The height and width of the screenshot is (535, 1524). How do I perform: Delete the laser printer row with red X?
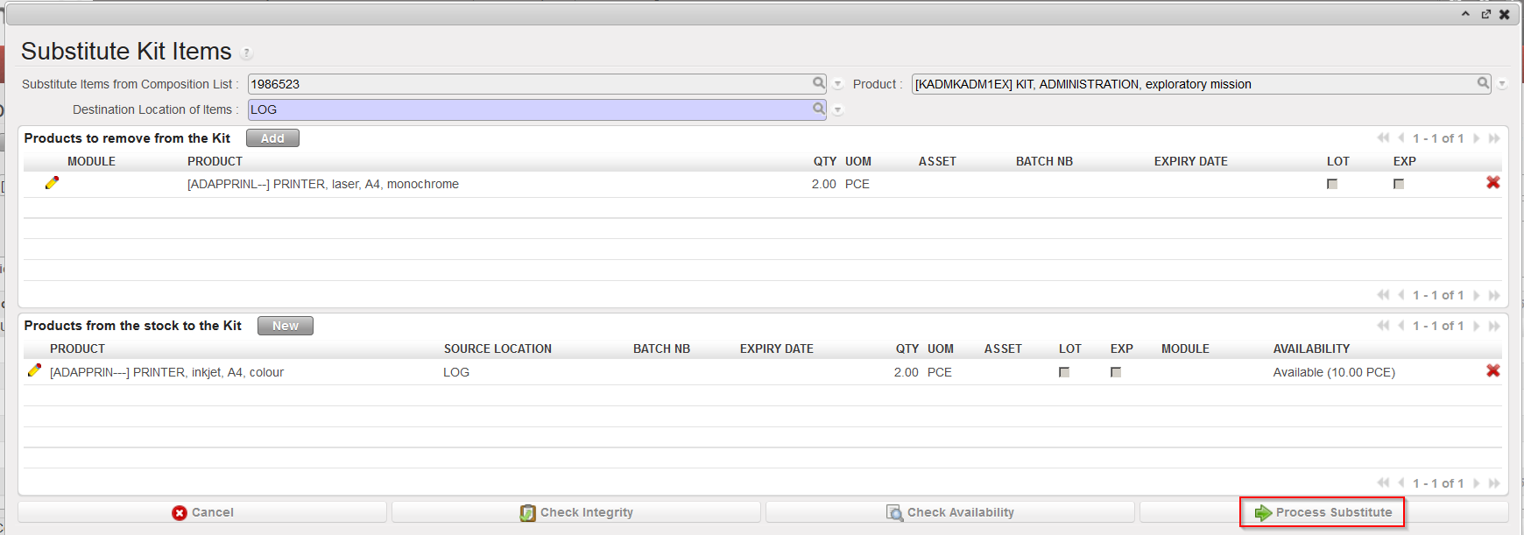(1492, 183)
